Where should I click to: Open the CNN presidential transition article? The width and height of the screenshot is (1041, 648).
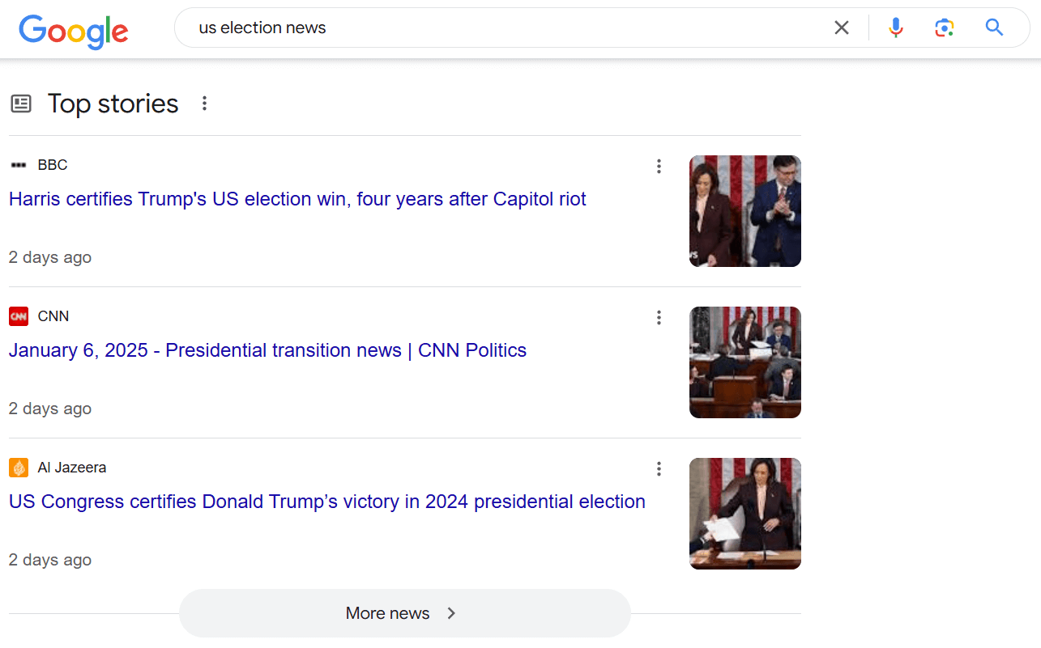[267, 349]
